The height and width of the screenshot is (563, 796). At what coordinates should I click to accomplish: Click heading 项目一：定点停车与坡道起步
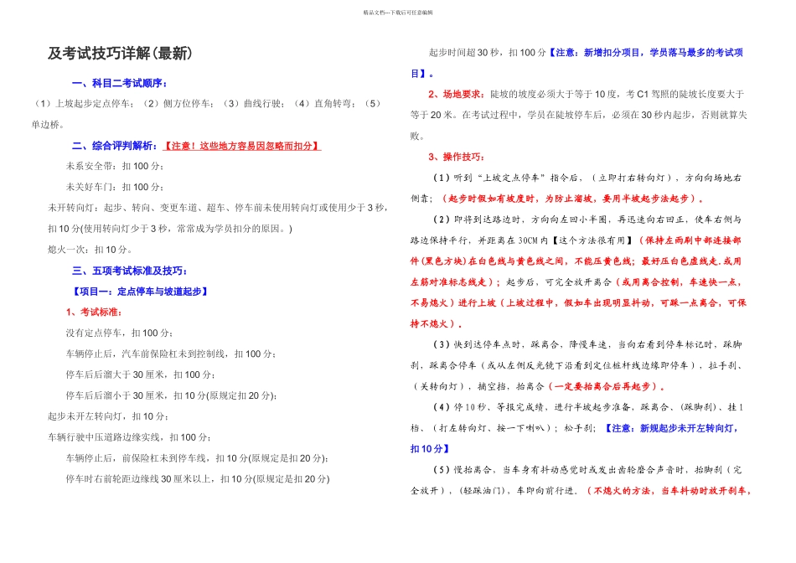[140, 292]
